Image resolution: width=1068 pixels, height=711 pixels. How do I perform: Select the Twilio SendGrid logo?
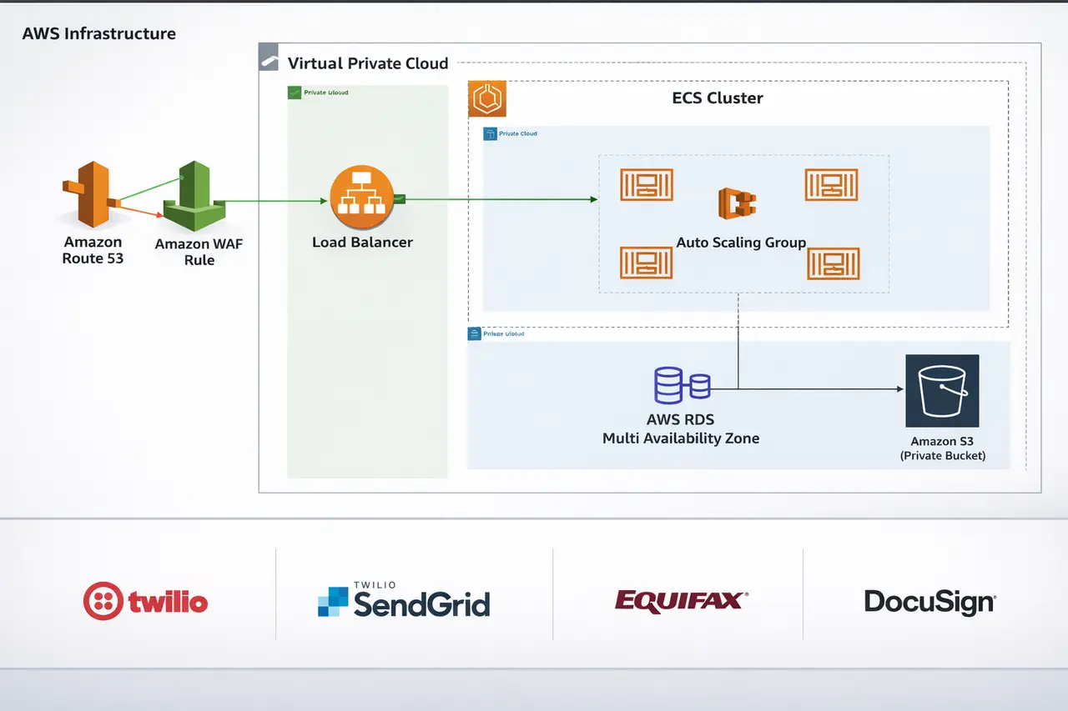click(x=404, y=599)
